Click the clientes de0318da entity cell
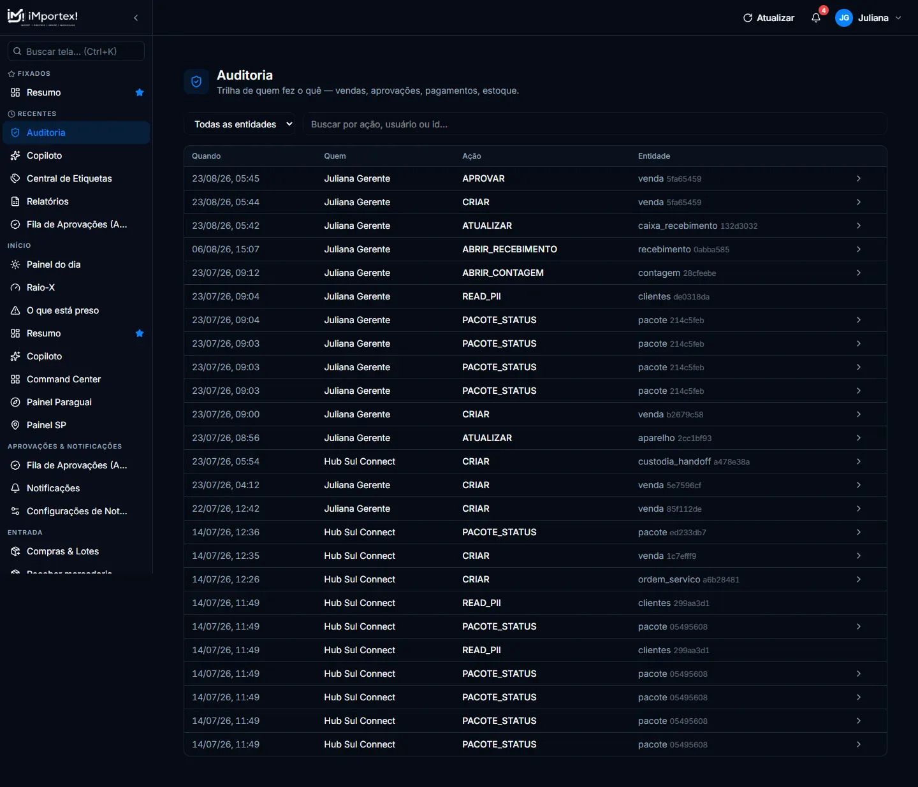Image resolution: width=918 pixels, height=787 pixels. pyautogui.click(x=674, y=296)
